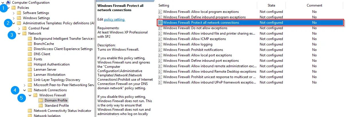Screen dimensions: 350x117
Task: Click the Standard Profile folder icon
Action: click(41, 106)
